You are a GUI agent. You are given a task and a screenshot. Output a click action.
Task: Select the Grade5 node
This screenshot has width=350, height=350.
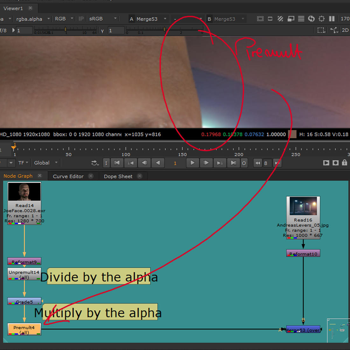(24, 301)
